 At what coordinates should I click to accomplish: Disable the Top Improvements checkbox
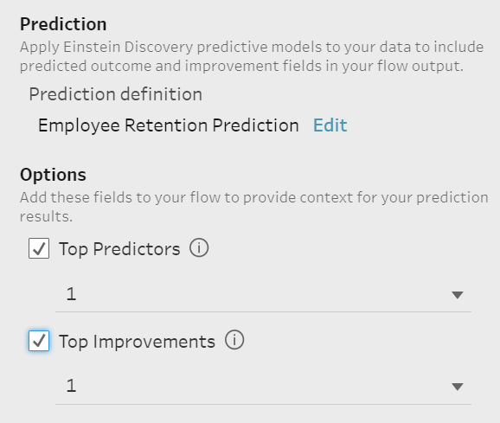click(39, 341)
